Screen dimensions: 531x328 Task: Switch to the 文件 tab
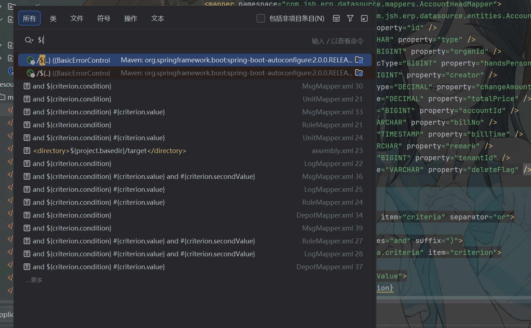coord(77,18)
